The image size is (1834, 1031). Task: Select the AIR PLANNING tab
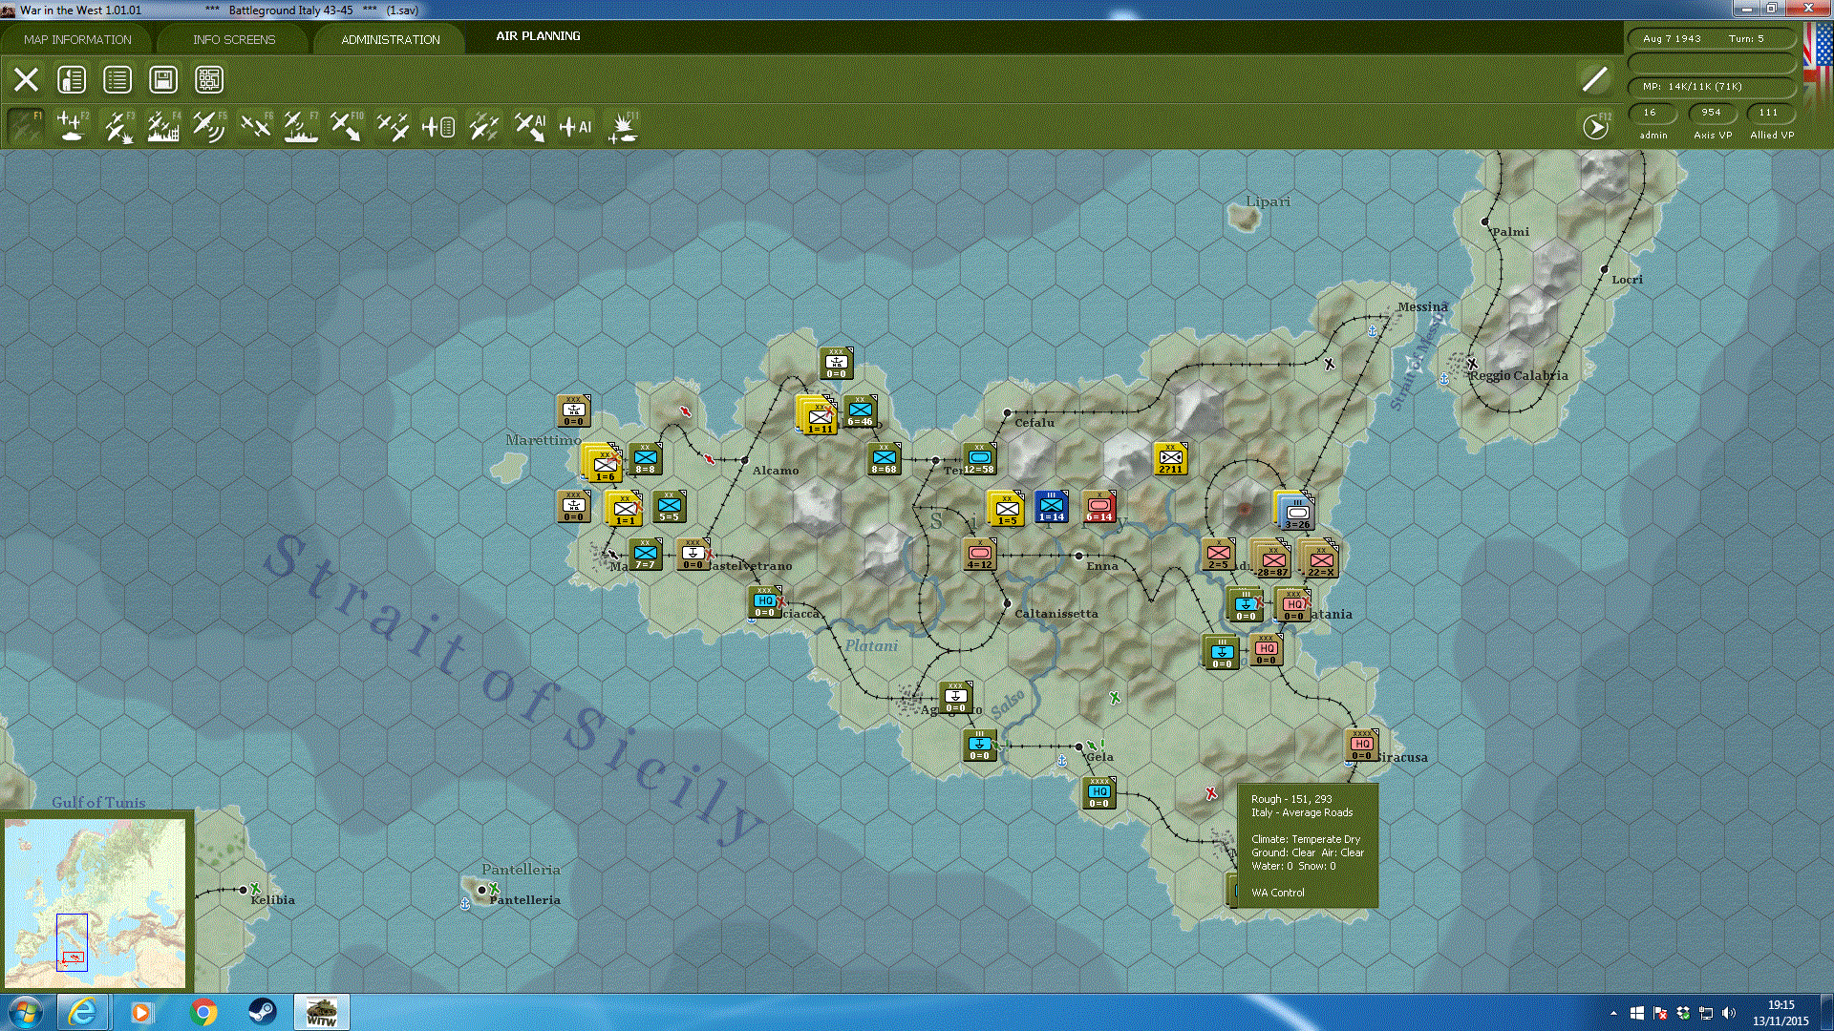coord(538,36)
